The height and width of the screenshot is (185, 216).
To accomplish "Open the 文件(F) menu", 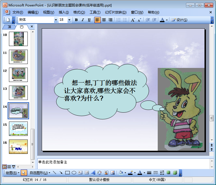I will pyautogui.click(x=18, y=12).
